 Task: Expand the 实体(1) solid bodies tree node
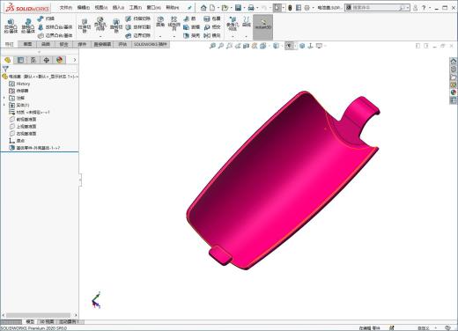click(x=4, y=105)
